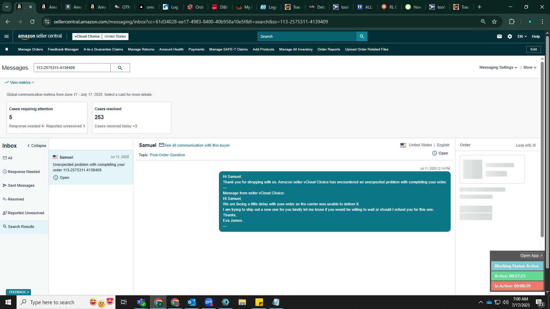Open Payments menu item
This screenshot has width=550, height=309.
[x=196, y=49]
